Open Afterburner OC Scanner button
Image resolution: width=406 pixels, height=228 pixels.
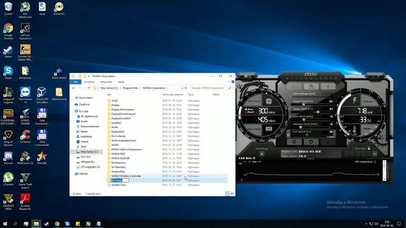[x=311, y=86]
